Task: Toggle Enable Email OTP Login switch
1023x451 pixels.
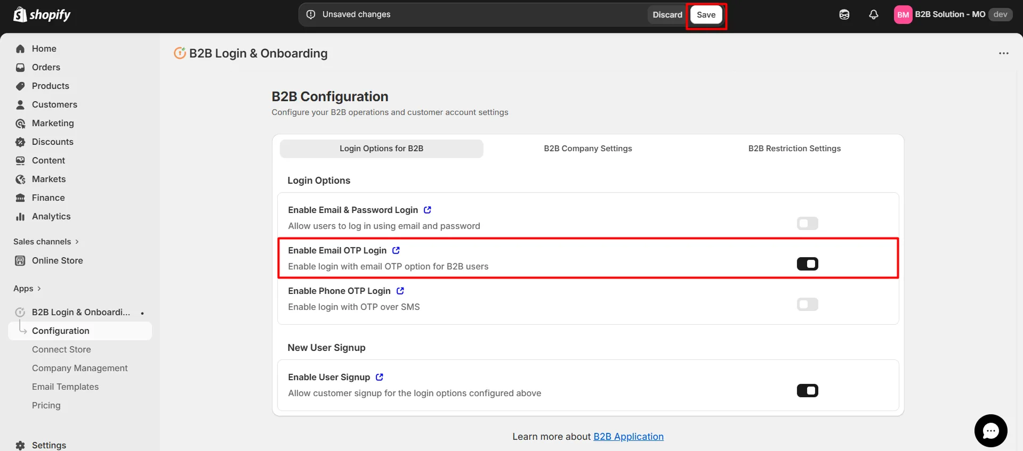Action: [807, 264]
